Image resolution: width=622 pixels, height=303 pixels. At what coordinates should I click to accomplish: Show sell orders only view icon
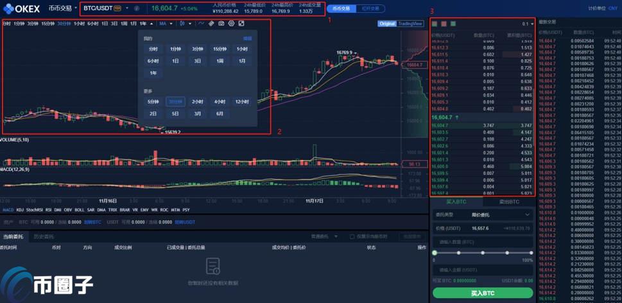tap(444, 24)
